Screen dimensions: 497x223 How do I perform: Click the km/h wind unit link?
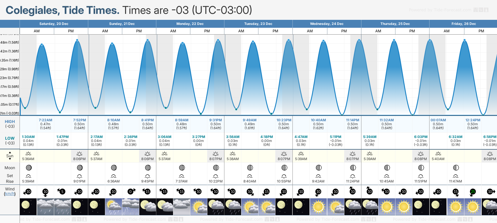pyautogui.click(x=10, y=194)
